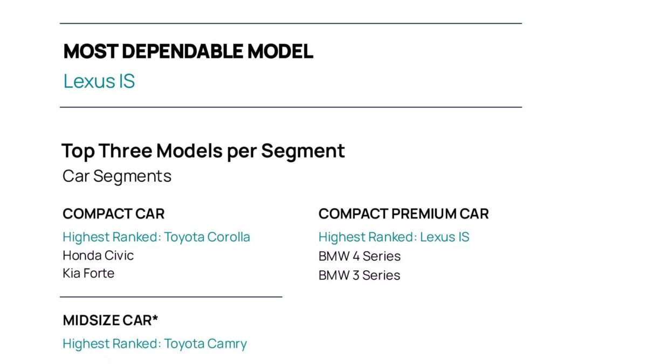The width and height of the screenshot is (647, 364).
Task: Click the COMPACT PREMIUM CAR heading
Action: tap(403, 214)
